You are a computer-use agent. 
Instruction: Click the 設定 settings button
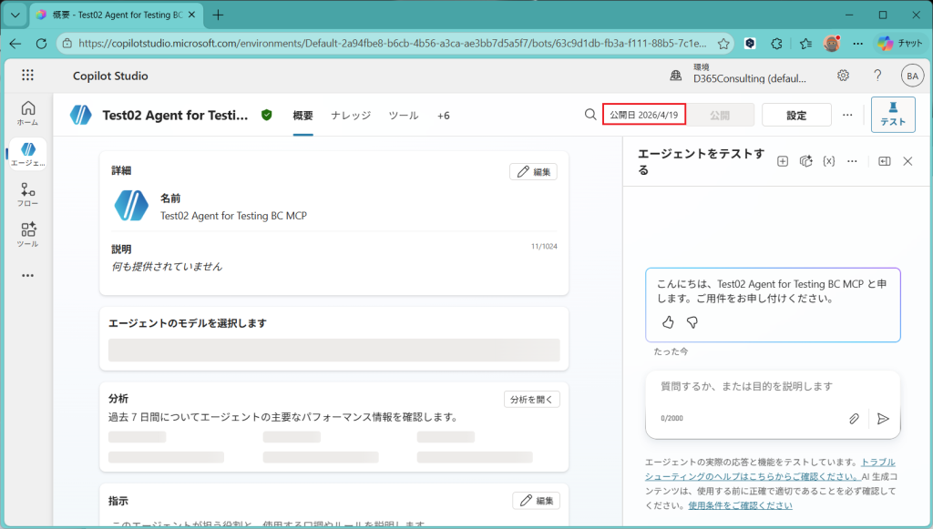(x=796, y=115)
